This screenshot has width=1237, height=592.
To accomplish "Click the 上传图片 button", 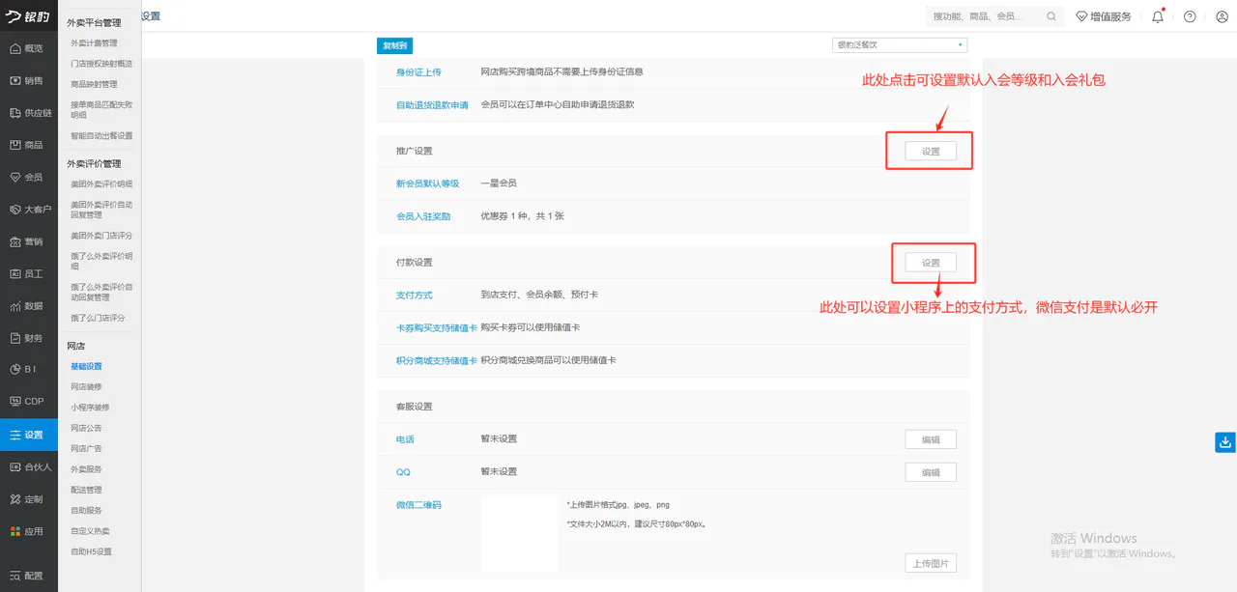I will pyautogui.click(x=931, y=563).
